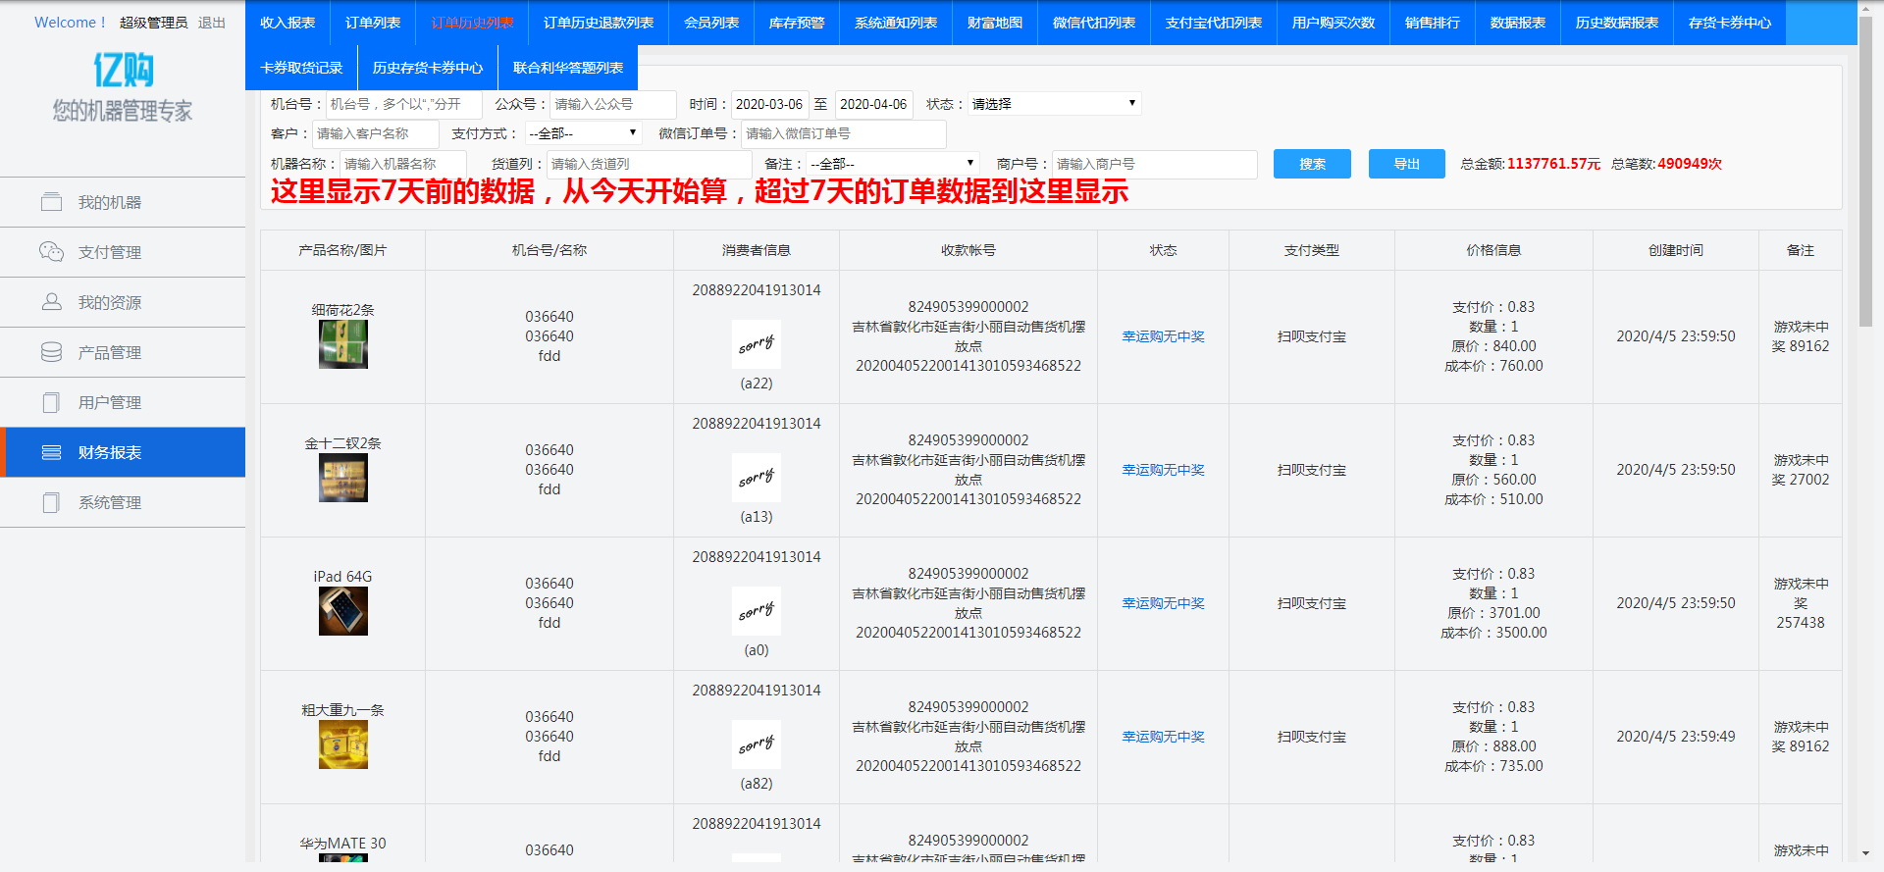Expand the 支付方式 dropdown
The width and height of the screenshot is (1884, 872).
point(583,133)
